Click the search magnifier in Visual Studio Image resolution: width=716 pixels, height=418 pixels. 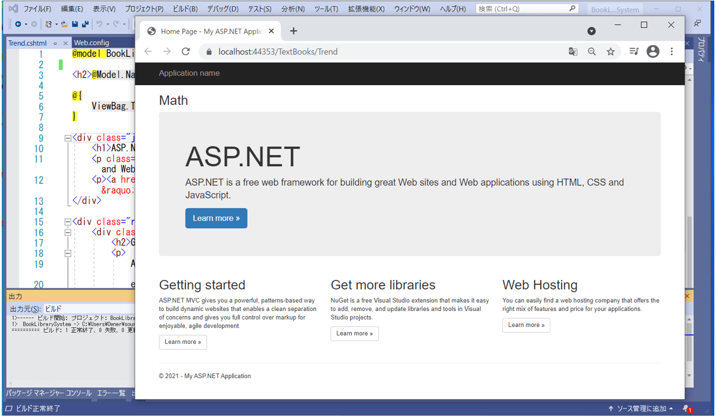click(573, 9)
